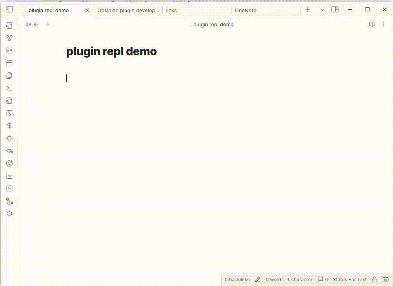Open the note's more options menu

(383, 25)
